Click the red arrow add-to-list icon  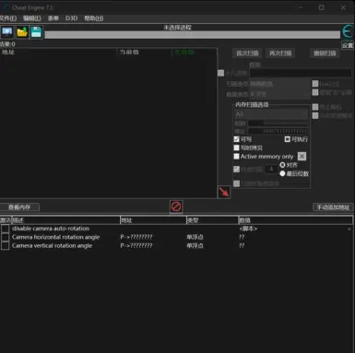point(224,192)
